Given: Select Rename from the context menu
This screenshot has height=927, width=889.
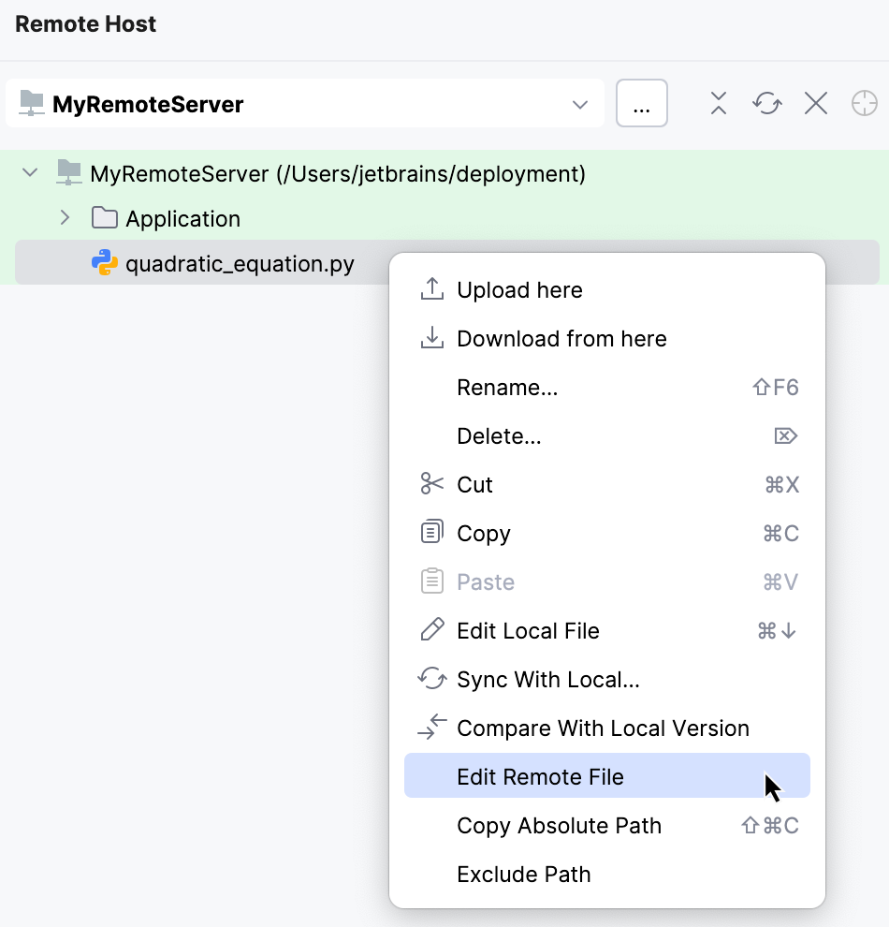Looking at the screenshot, I should (507, 387).
